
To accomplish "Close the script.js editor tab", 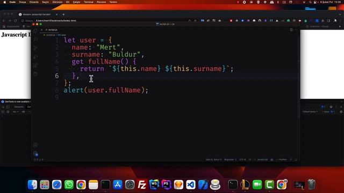I will (x=42, y=30).
